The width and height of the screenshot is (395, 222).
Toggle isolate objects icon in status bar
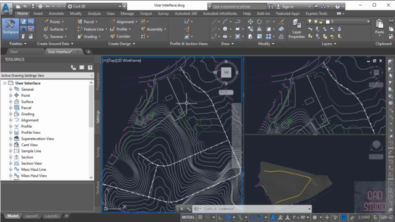(335, 217)
